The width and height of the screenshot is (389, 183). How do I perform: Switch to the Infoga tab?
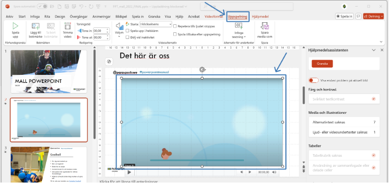(x=35, y=17)
